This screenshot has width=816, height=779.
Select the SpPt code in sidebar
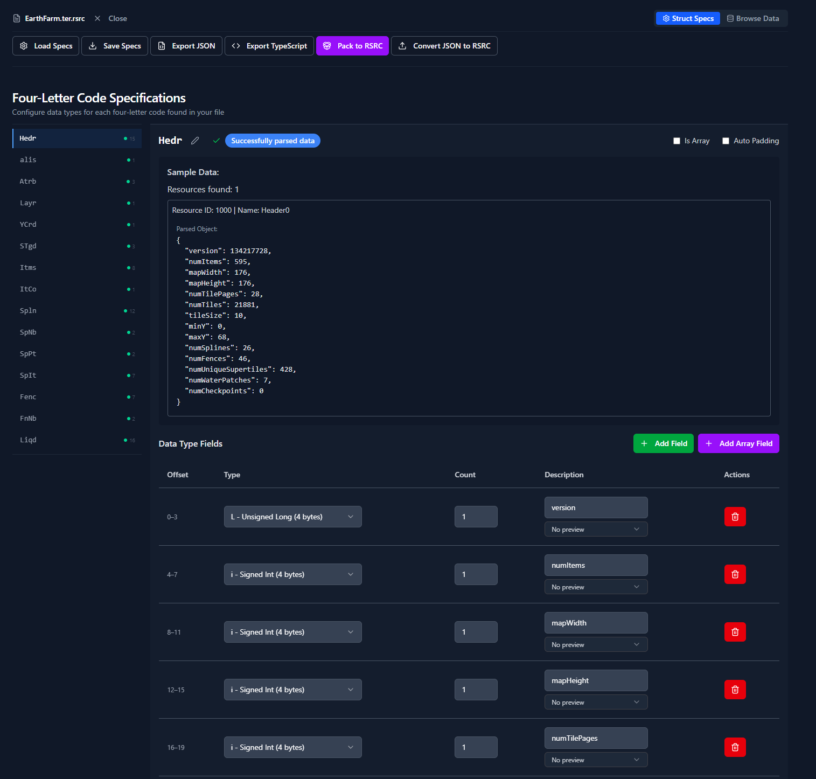(x=77, y=354)
